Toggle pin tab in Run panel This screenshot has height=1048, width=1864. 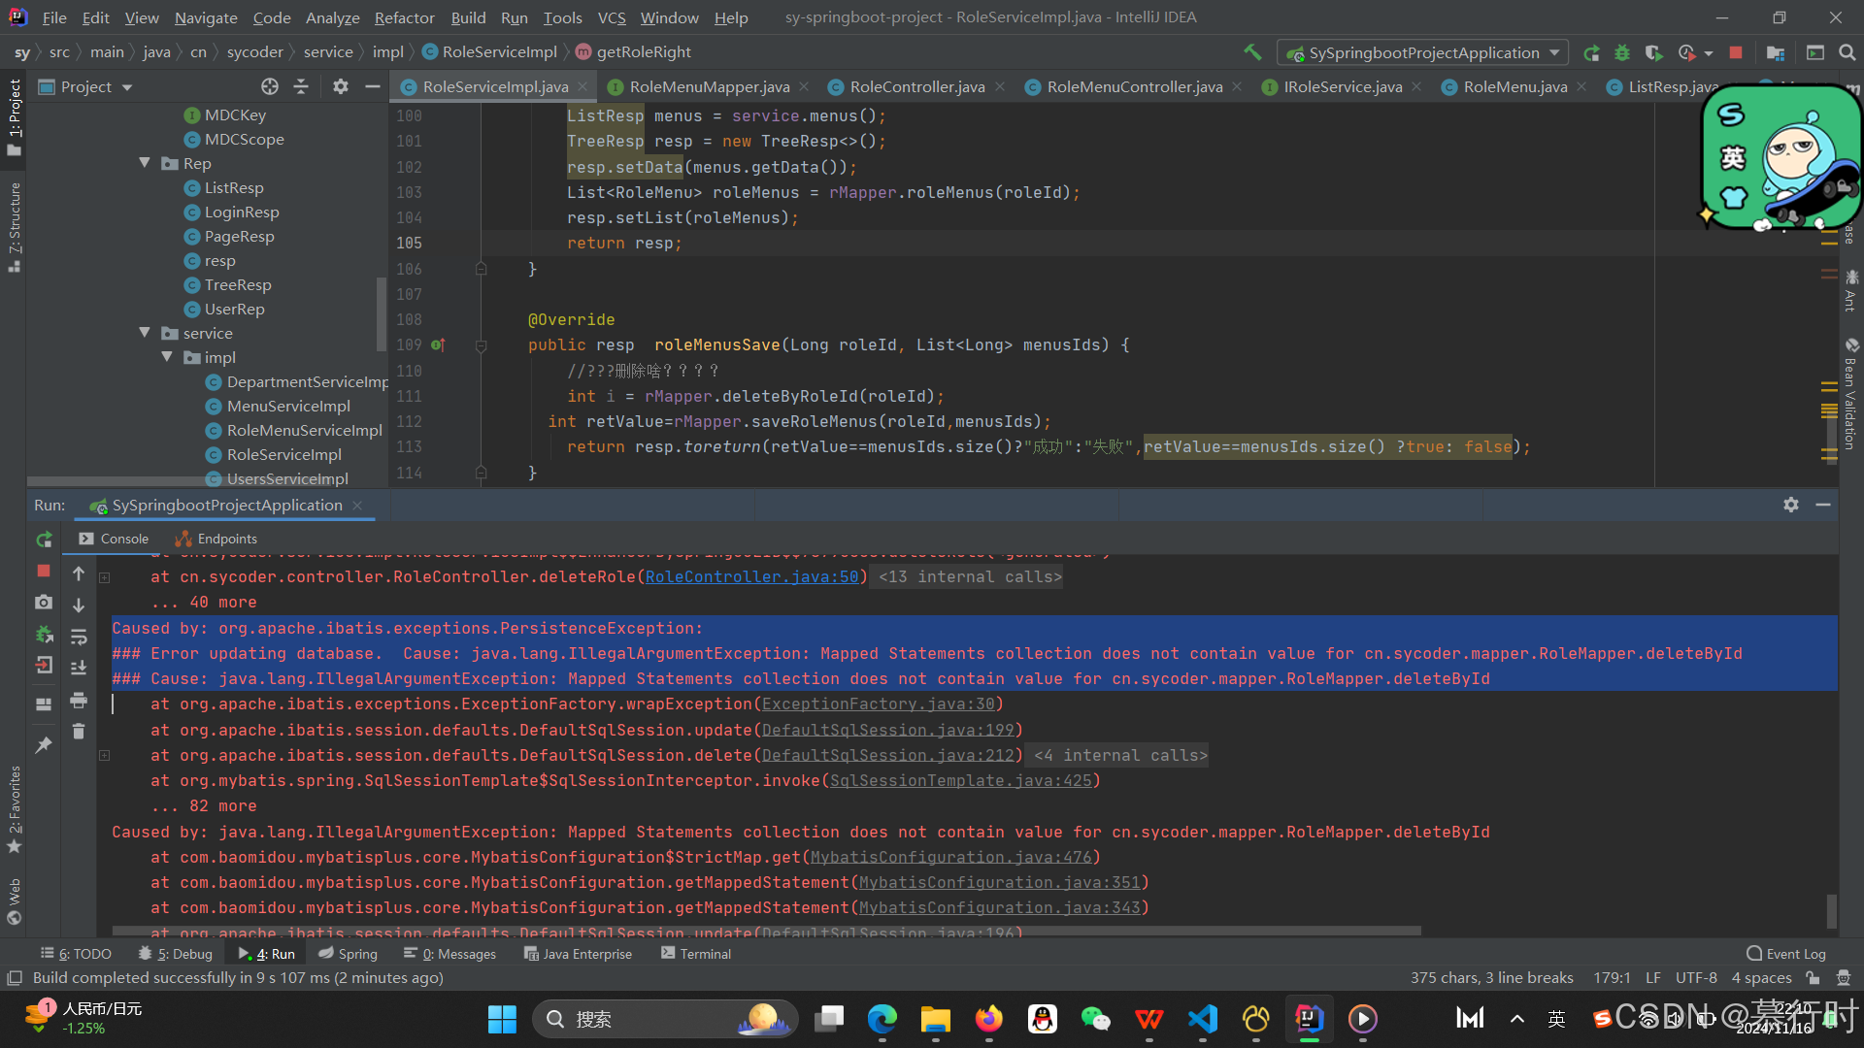[44, 745]
